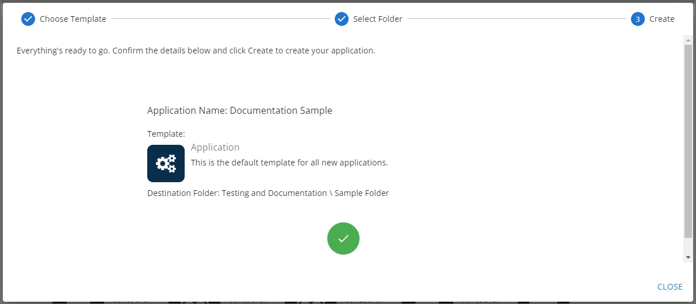Image resolution: width=696 pixels, height=304 pixels.
Task: Click the "Everything's ready to go" instruction text
Action: [196, 51]
